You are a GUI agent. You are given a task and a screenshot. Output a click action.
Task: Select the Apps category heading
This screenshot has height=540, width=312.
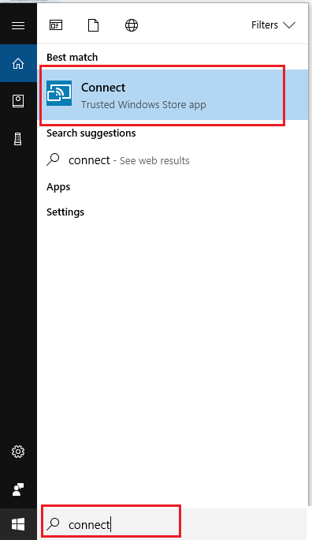[x=58, y=187]
